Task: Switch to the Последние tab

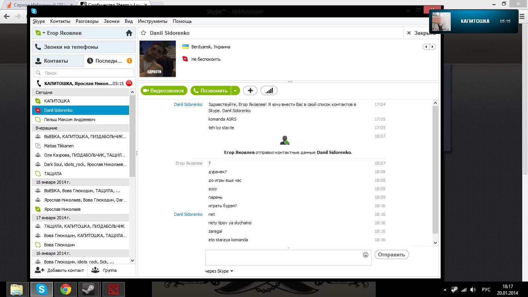Action: [109, 61]
